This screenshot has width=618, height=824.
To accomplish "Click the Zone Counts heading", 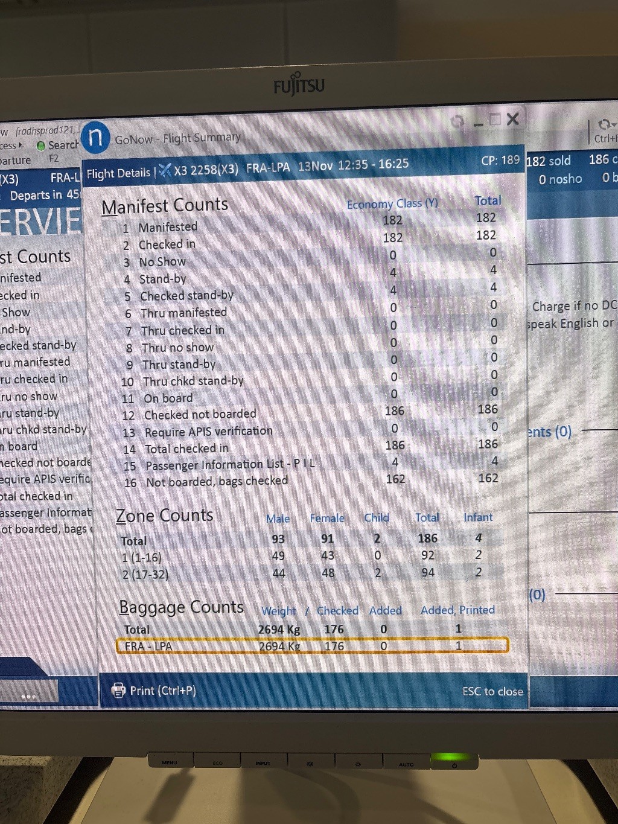I will pos(164,516).
